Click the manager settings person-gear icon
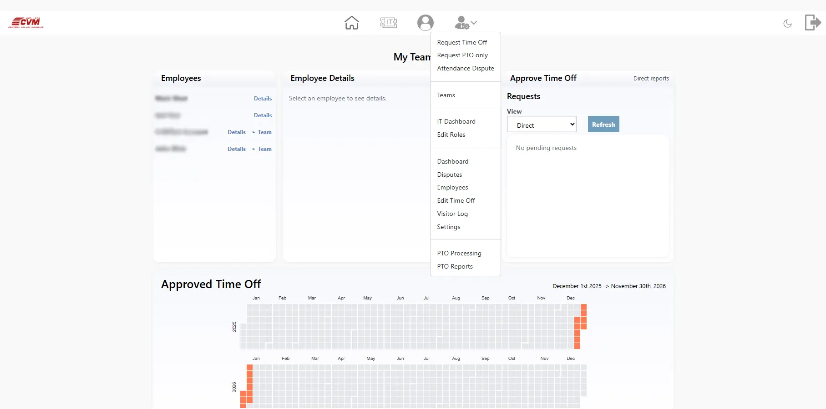This screenshot has width=826, height=409. pos(461,22)
